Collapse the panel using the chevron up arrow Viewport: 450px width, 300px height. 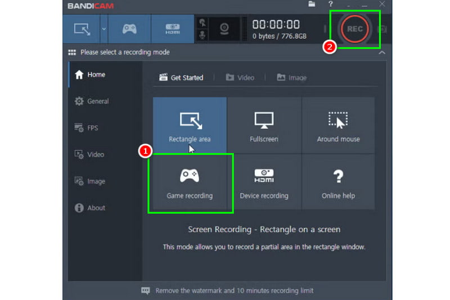382,52
